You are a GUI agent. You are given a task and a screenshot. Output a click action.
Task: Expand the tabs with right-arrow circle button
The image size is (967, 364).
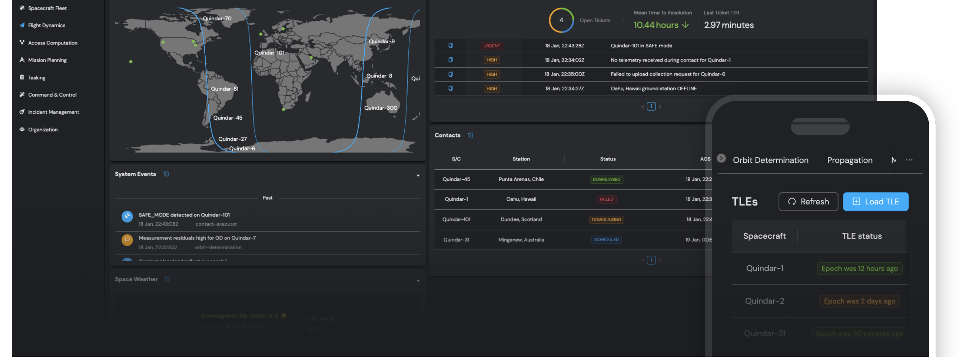[721, 158]
